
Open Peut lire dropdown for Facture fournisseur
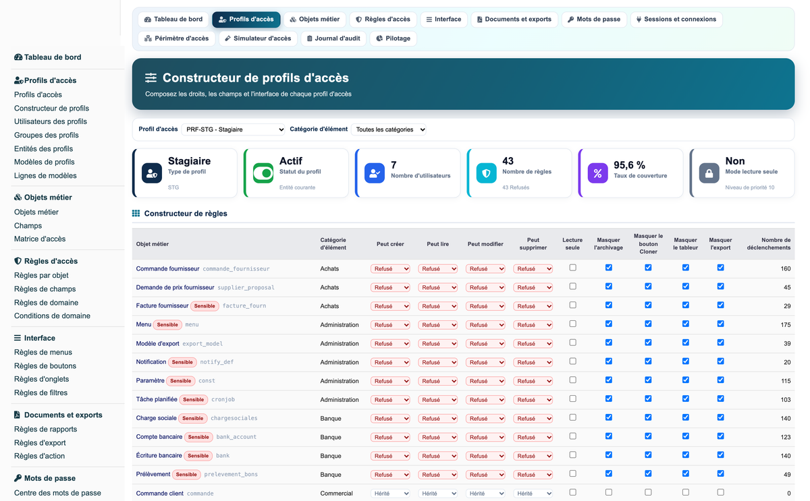438,306
